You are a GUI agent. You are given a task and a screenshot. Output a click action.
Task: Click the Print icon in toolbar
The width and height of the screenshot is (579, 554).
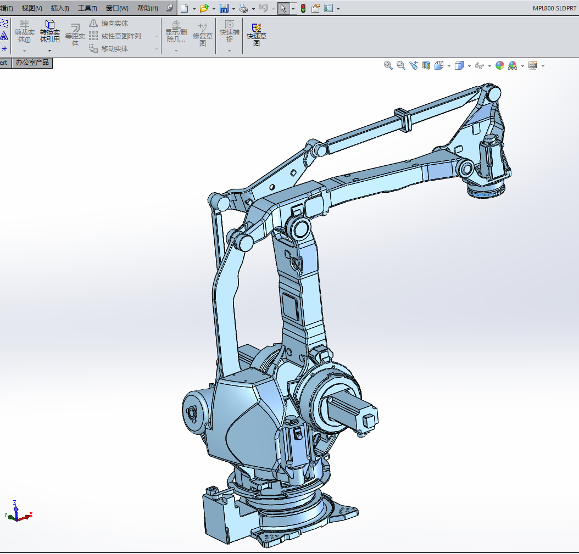click(x=243, y=8)
